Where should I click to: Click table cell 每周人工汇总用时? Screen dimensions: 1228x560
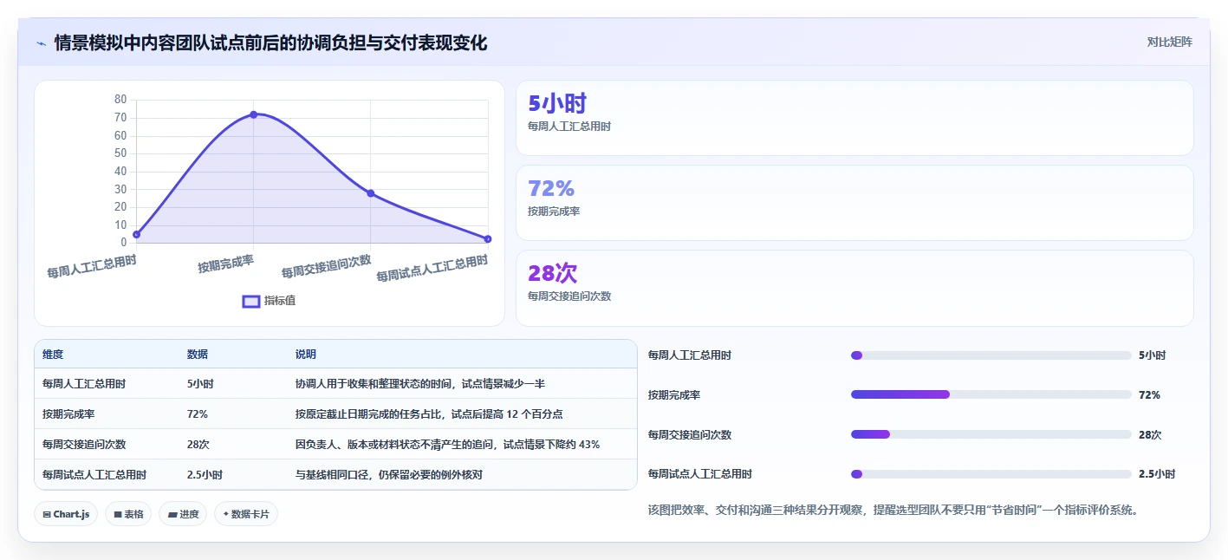click(x=84, y=384)
